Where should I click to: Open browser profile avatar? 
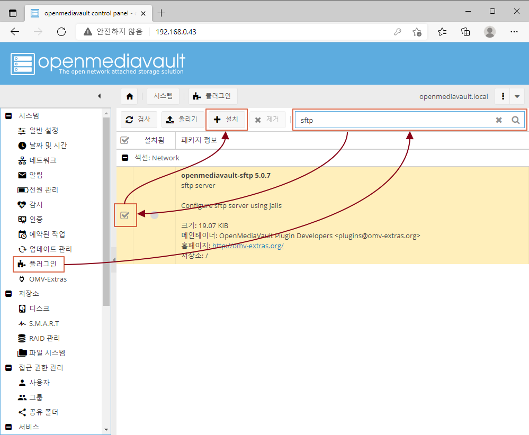489,32
